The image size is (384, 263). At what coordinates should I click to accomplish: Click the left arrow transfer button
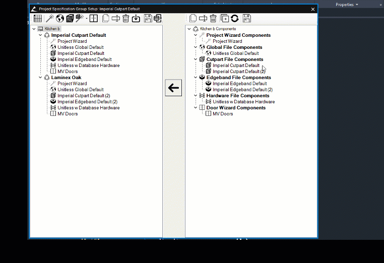[173, 88]
